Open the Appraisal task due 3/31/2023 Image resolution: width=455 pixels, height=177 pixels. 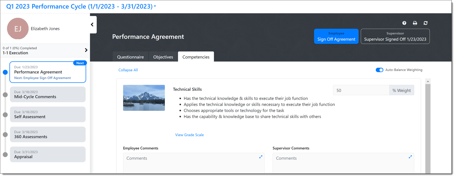pyautogui.click(x=48, y=154)
